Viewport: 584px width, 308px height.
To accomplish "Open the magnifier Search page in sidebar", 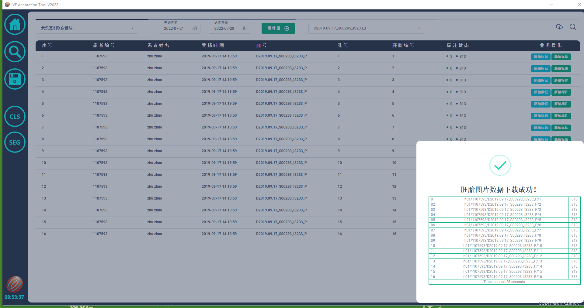I will (x=15, y=52).
